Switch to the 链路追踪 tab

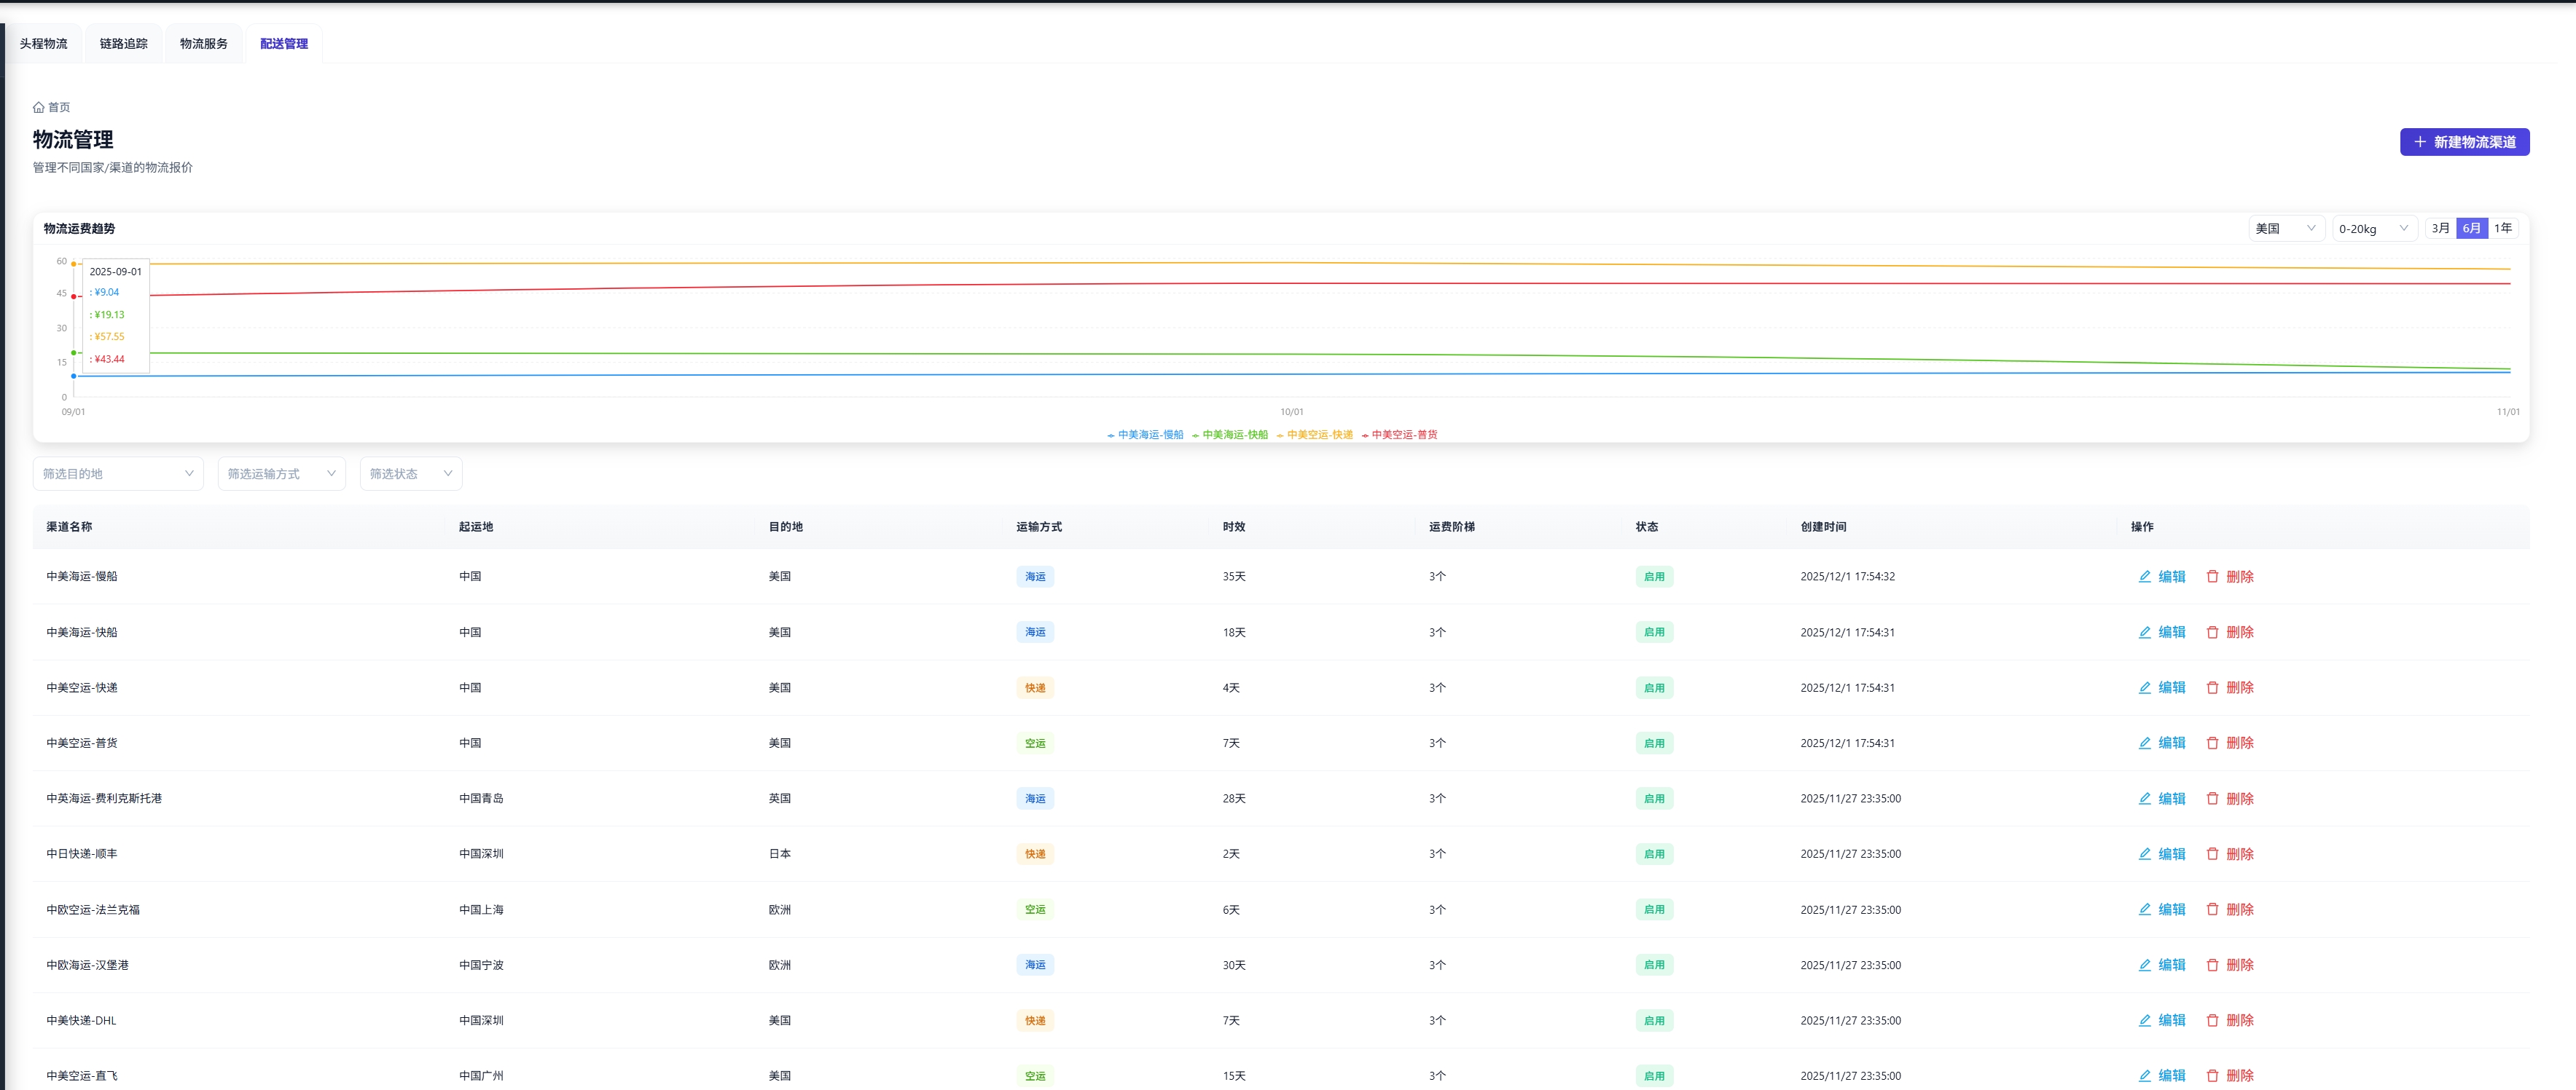point(124,44)
